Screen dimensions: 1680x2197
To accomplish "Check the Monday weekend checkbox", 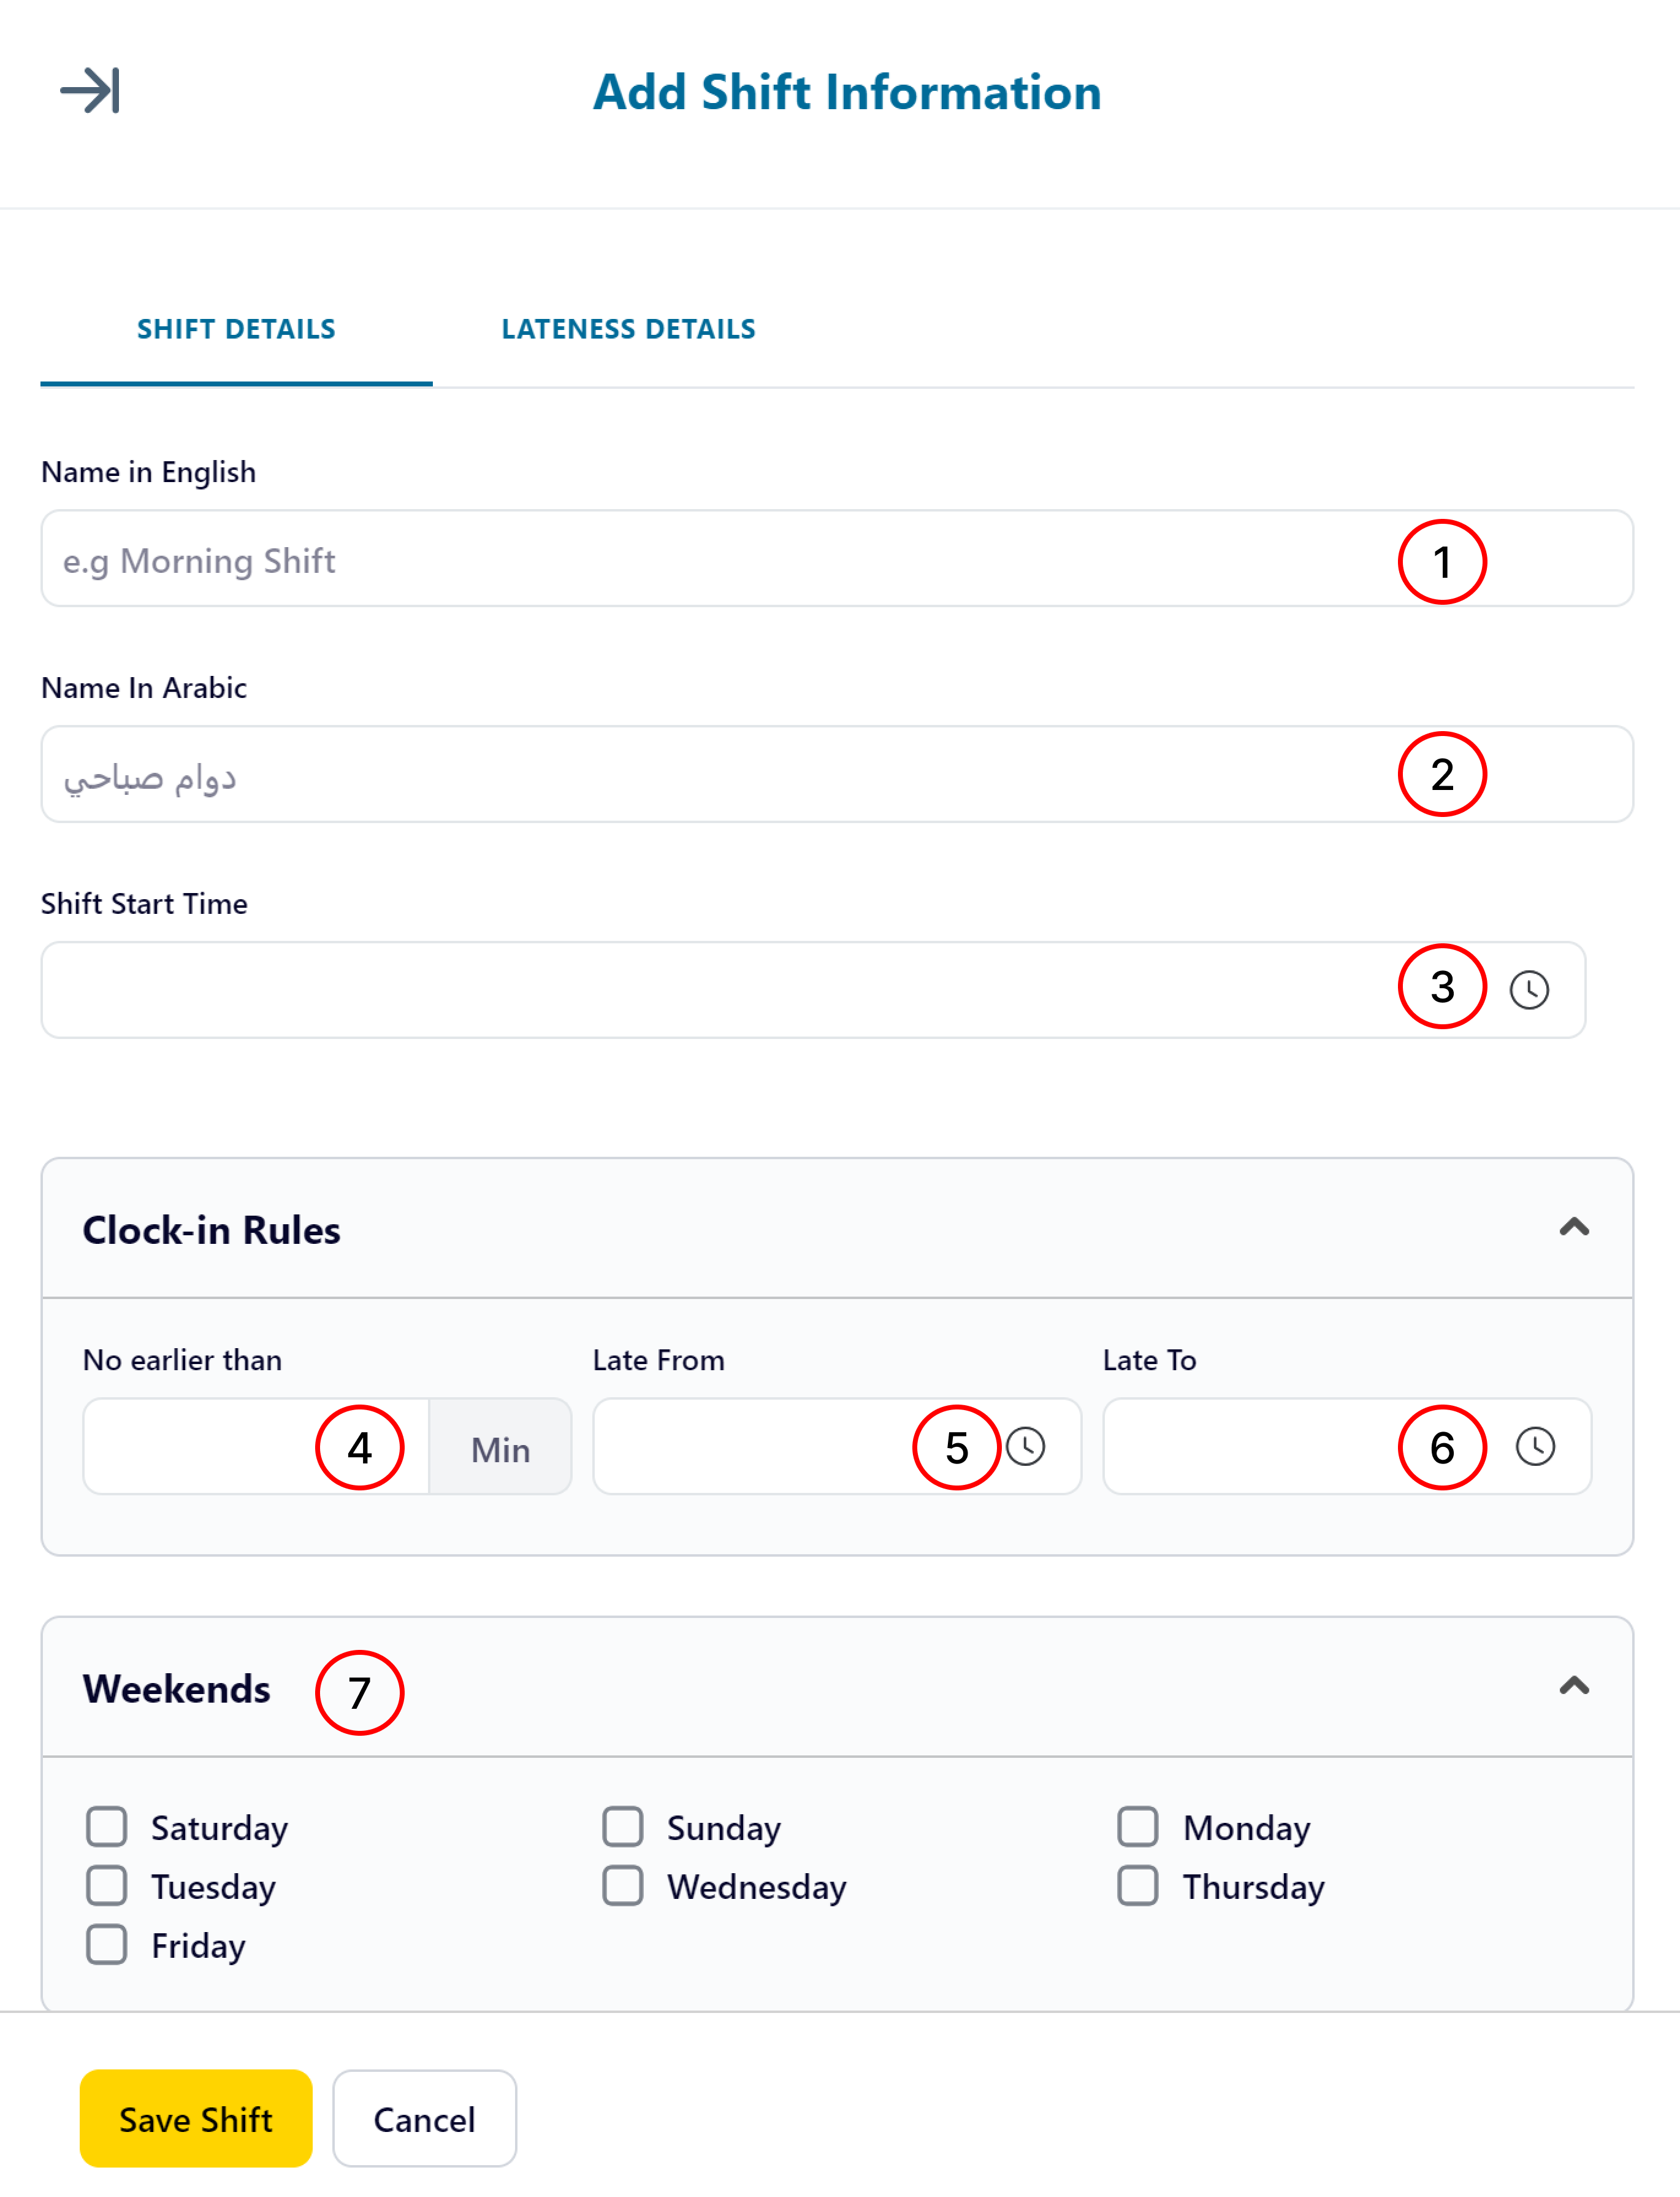I will point(1138,1827).
